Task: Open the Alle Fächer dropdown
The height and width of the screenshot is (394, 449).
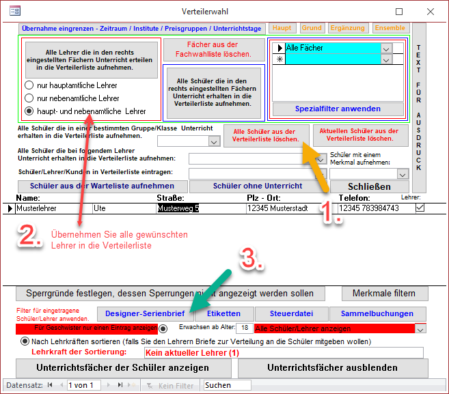Action: pos(386,48)
